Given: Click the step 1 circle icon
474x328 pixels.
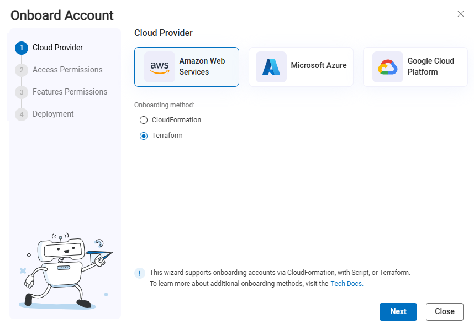Looking at the screenshot, I should [x=22, y=48].
